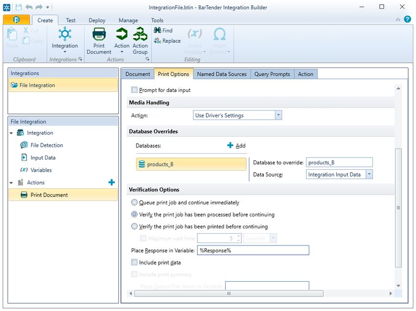Click the products_B database list entry
This screenshot has height=311, width=416.
[x=191, y=164]
